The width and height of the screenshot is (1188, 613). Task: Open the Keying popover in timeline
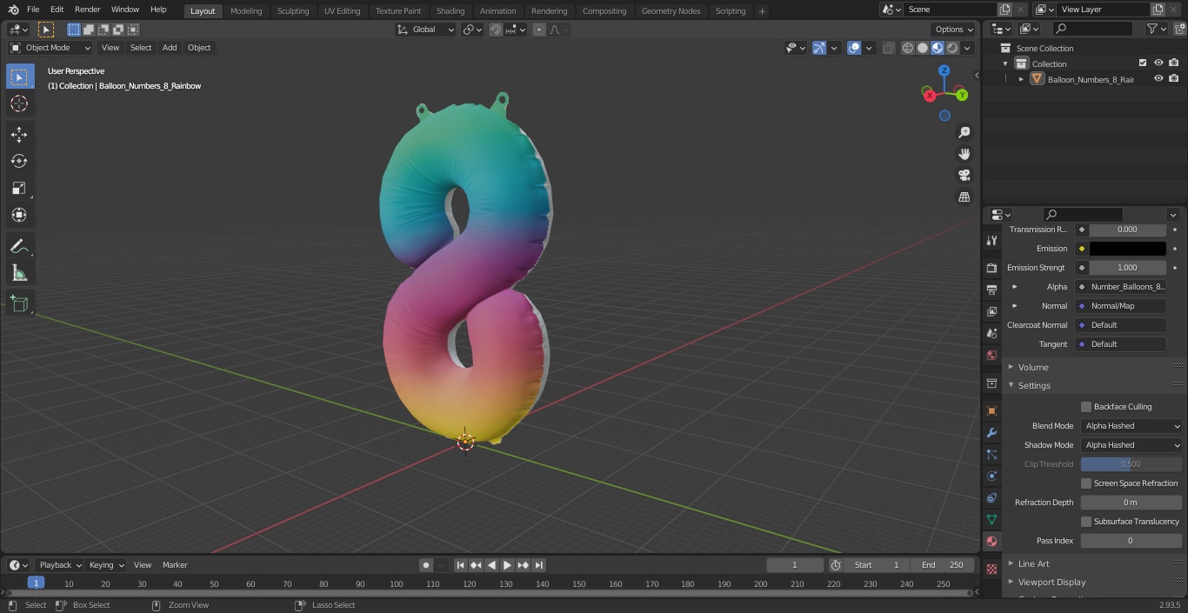pyautogui.click(x=105, y=565)
